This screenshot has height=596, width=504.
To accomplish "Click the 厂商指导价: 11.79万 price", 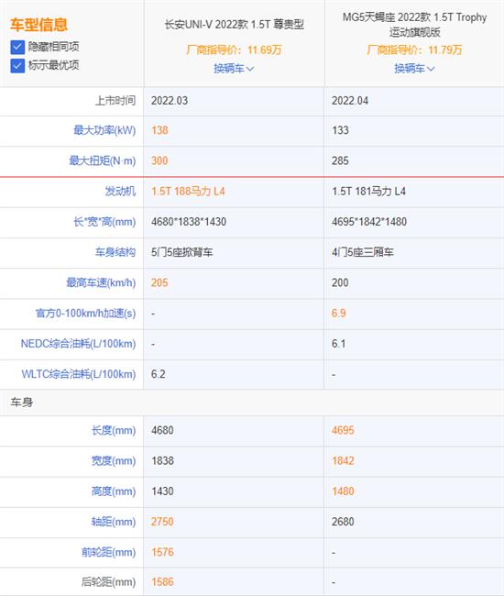I will pyautogui.click(x=414, y=50).
